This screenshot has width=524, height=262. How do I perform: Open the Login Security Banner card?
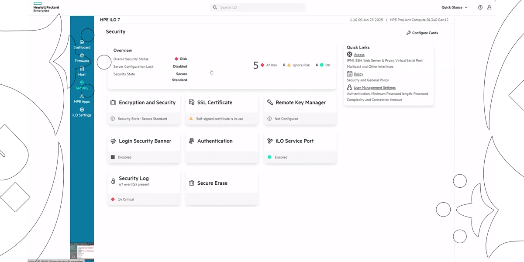(144, 141)
